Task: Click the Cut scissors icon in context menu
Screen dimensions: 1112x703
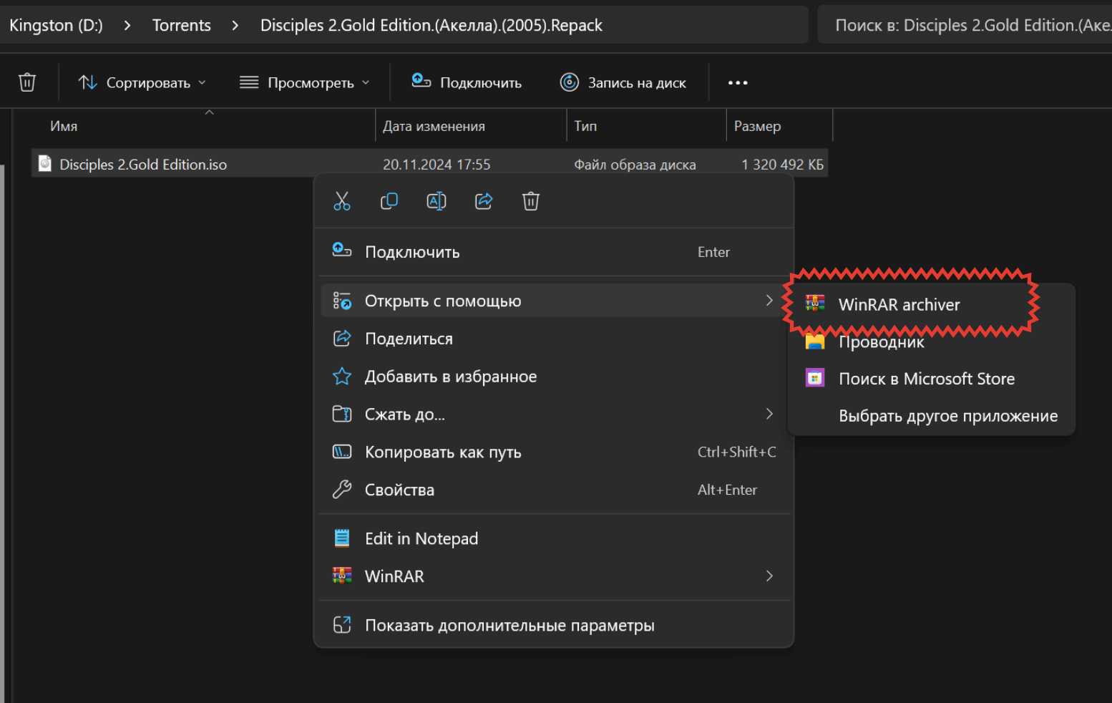Action: [x=342, y=201]
